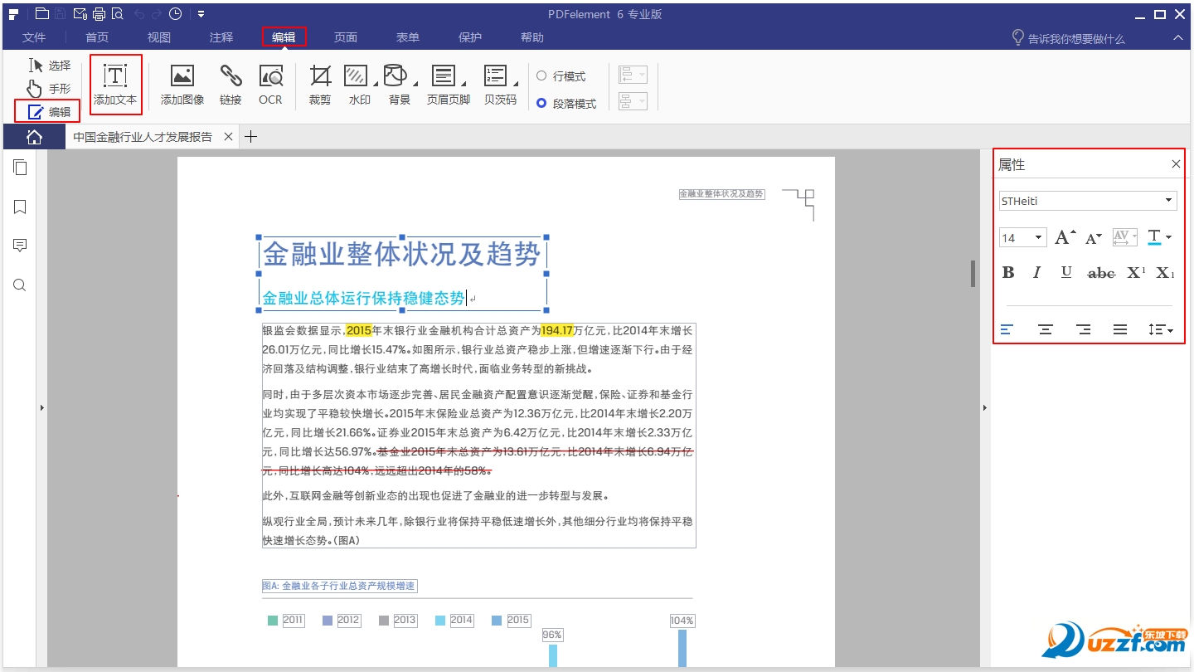Decrease font size with the smaller A icon
The width and height of the screenshot is (1194, 672).
[1094, 238]
